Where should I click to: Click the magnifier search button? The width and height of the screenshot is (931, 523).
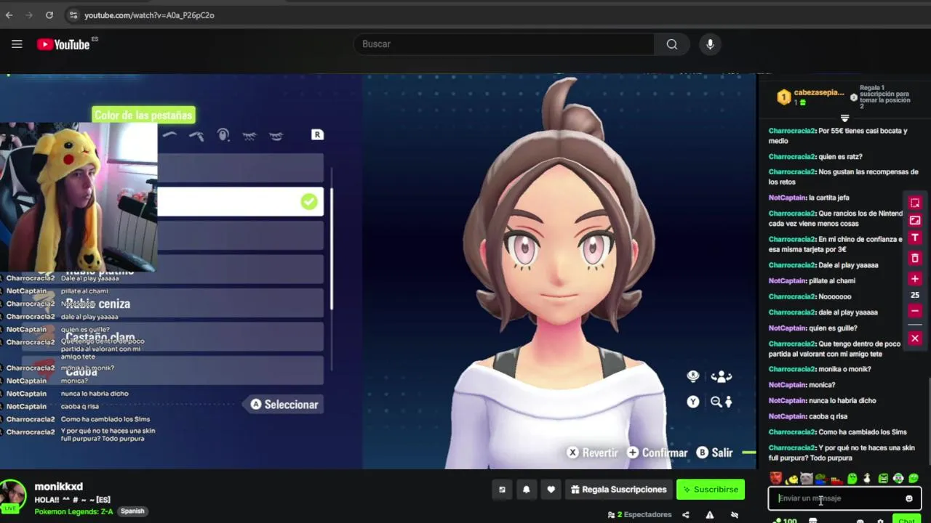671,44
